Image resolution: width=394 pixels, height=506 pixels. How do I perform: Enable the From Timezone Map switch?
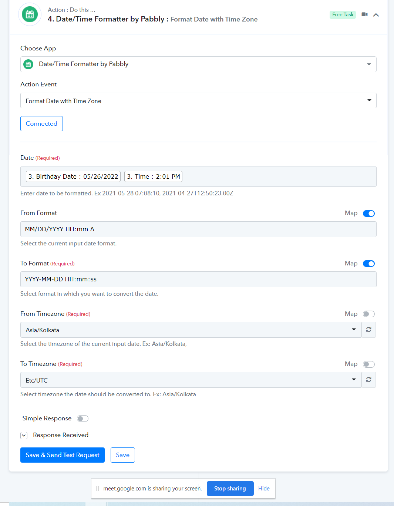pos(369,314)
